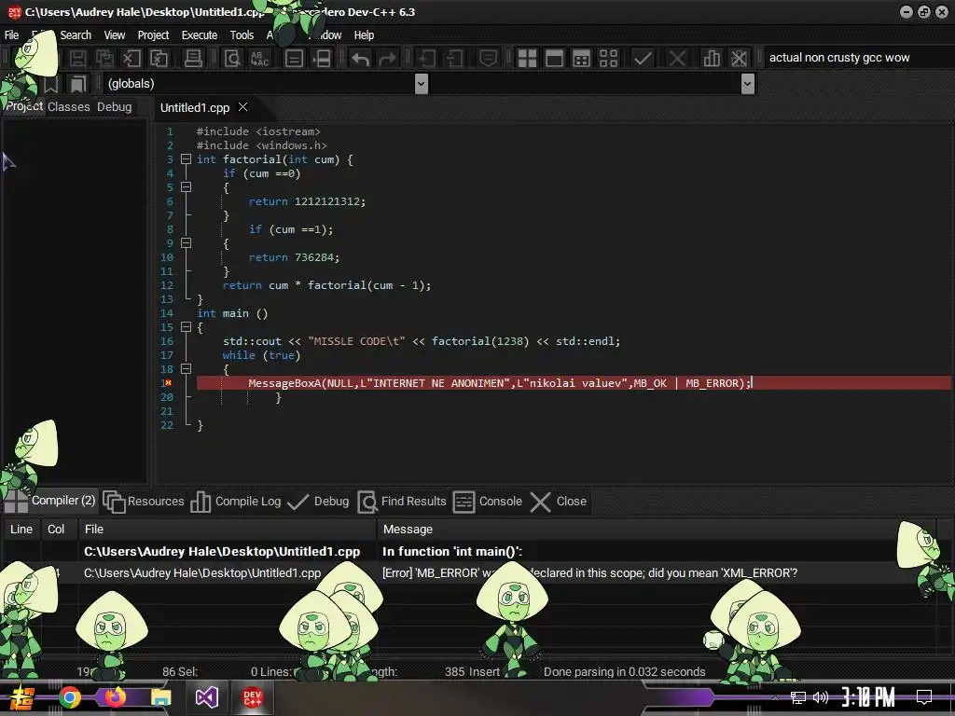
Task: Collapse the code fold on line 5
Action: coord(187,187)
